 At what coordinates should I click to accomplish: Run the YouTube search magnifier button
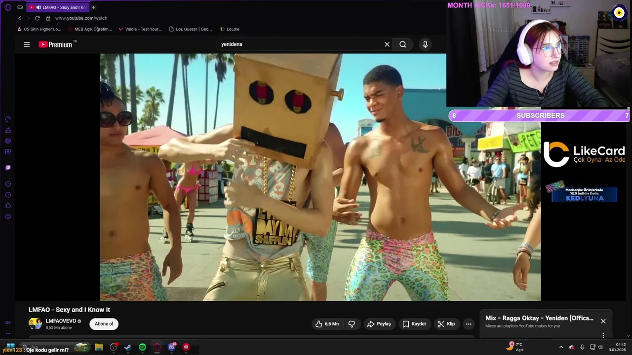(403, 44)
